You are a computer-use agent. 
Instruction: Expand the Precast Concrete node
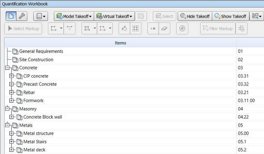[11, 84]
